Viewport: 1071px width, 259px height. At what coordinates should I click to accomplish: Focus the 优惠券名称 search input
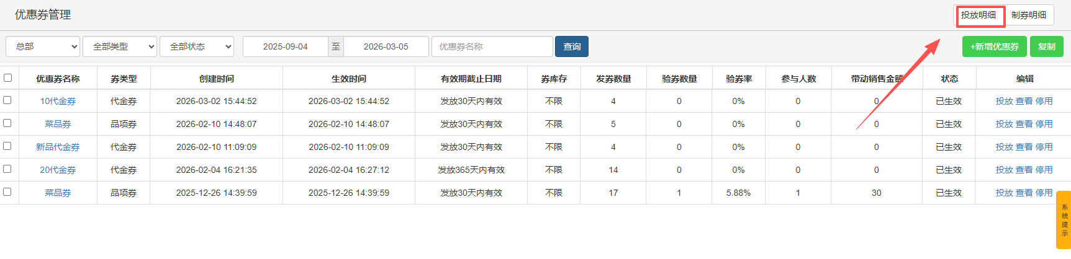(492, 46)
